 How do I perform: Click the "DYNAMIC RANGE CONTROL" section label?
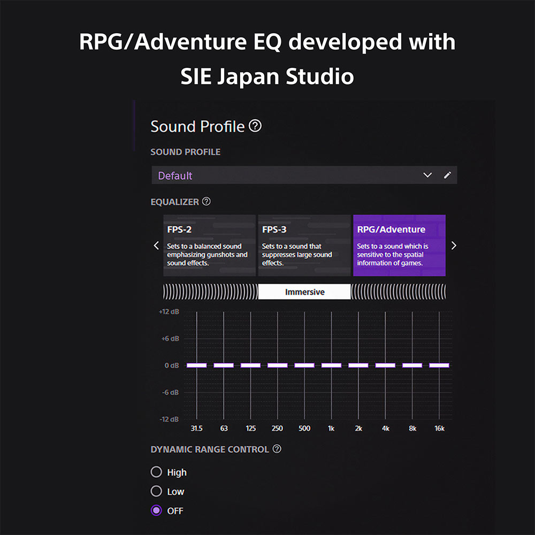pos(210,449)
